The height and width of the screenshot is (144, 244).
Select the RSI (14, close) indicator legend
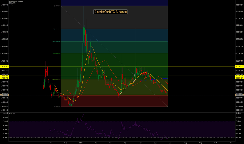tap(12, 114)
